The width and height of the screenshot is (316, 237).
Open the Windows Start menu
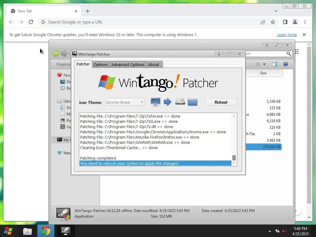(x=8, y=231)
